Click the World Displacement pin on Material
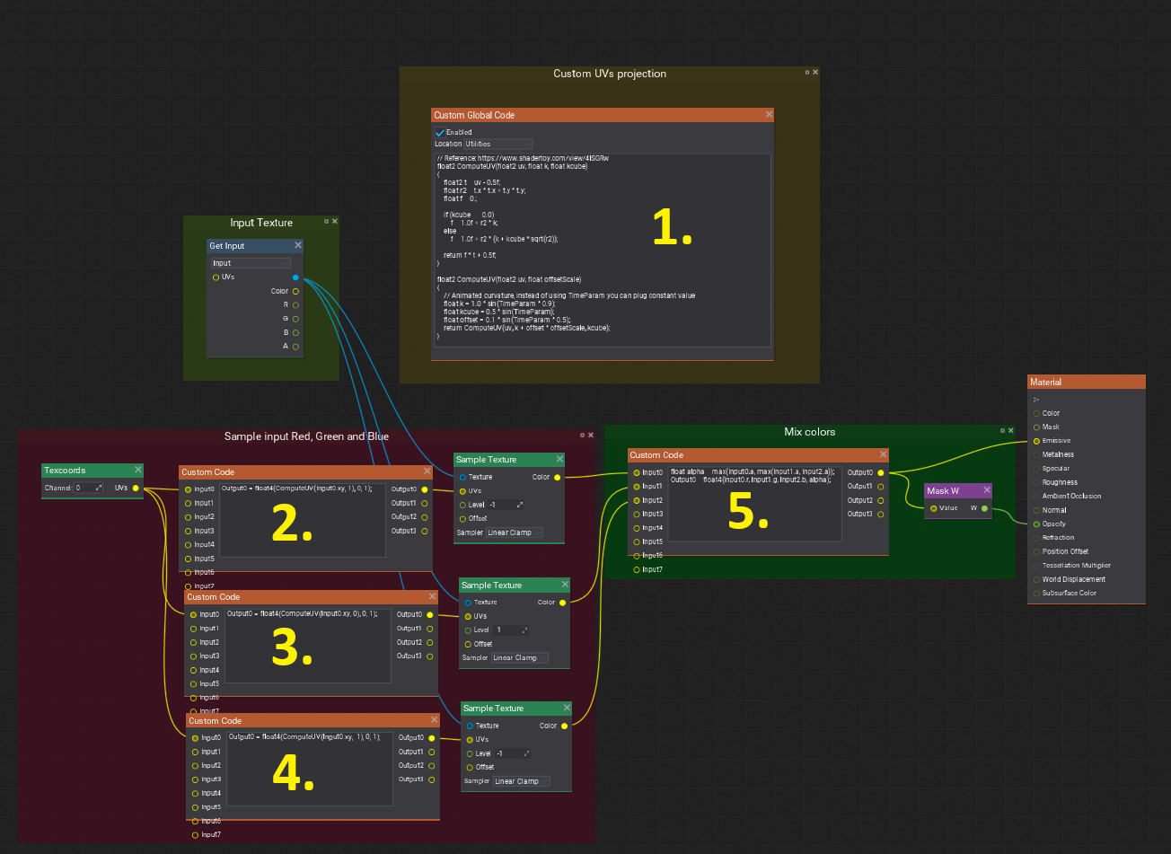This screenshot has height=854, width=1171. [1036, 579]
